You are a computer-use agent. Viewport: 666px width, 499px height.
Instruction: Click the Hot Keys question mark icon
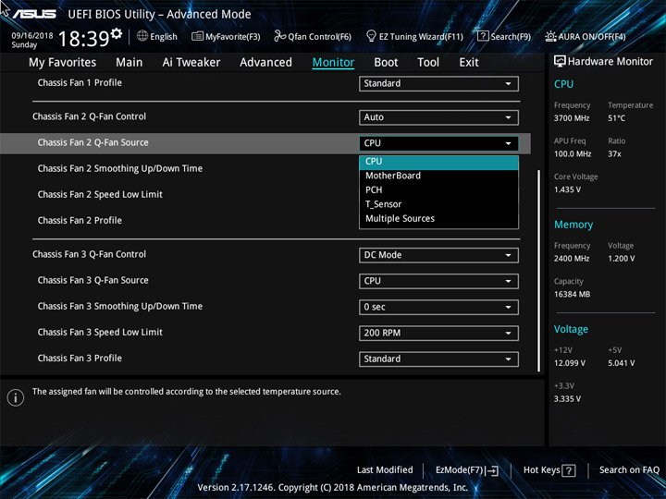point(569,470)
